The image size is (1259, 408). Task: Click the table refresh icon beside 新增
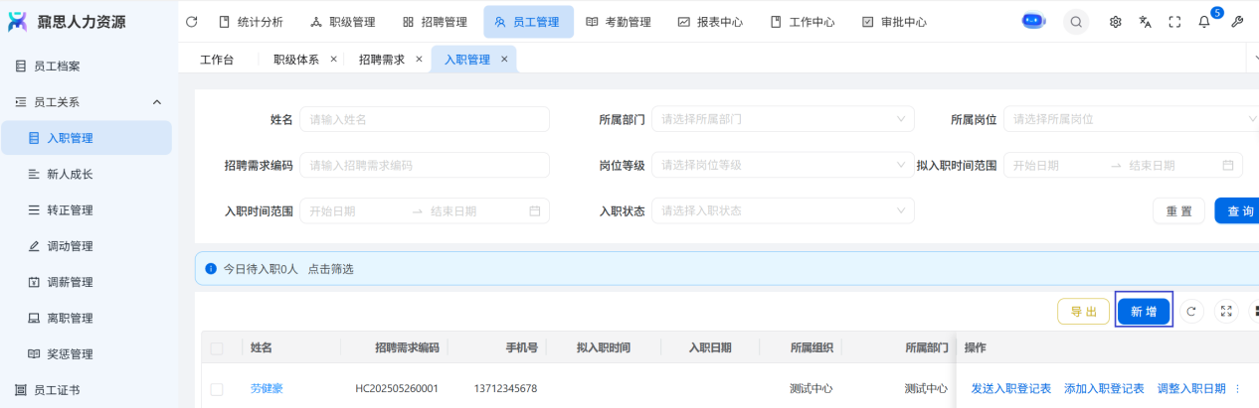point(1191,312)
